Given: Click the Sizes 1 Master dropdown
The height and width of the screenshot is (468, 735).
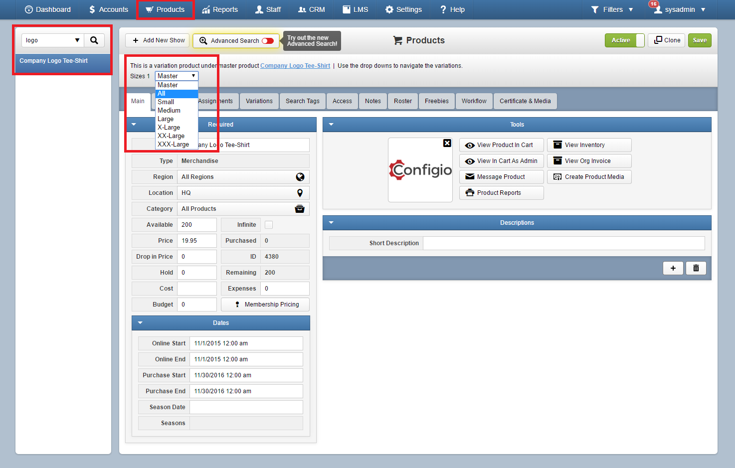Looking at the screenshot, I should point(177,76).
